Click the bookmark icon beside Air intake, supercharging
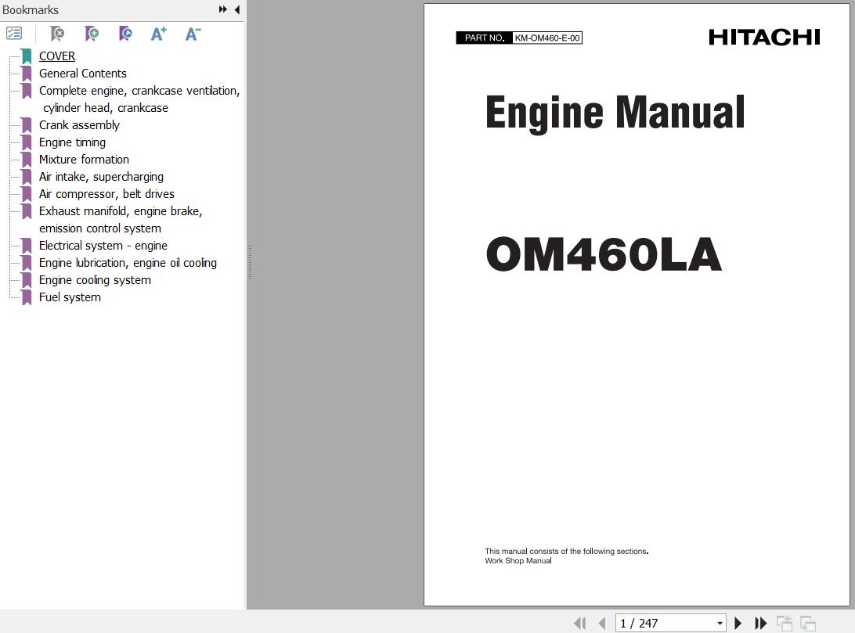Screen dimensions: 855x633 click(26, 177)
